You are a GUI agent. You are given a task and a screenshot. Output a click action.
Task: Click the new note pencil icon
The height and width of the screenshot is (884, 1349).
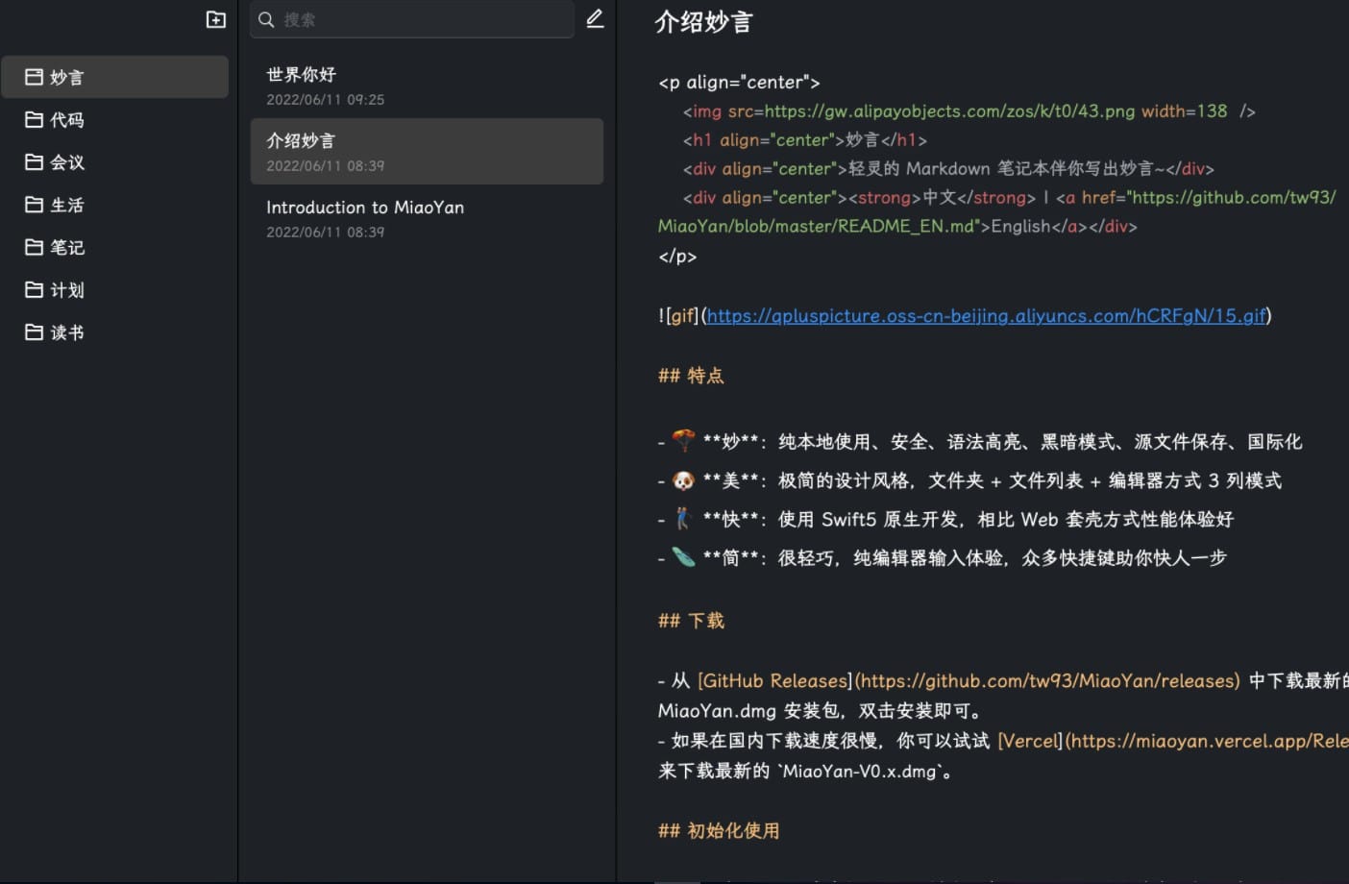(595, 19)
